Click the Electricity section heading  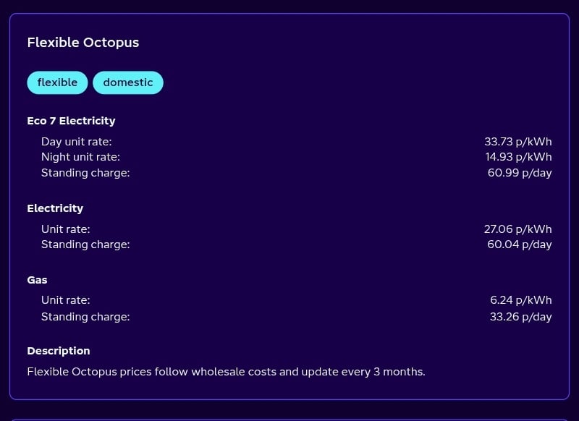tap(55, 208)
